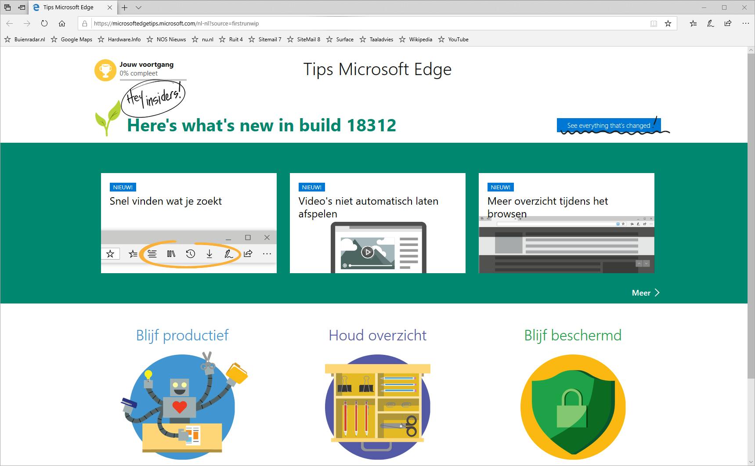Screen dimensions: 755x466
Task: Open Meer overzicht tijdens het browsen card
Action: (567, 223)
